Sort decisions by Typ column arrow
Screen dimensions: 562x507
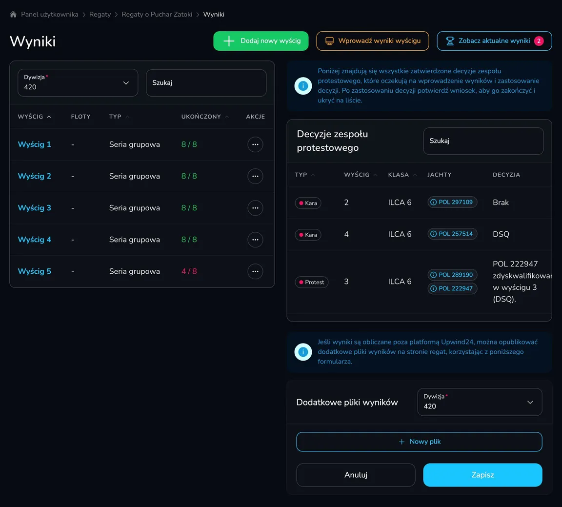[x=313, y=175]
